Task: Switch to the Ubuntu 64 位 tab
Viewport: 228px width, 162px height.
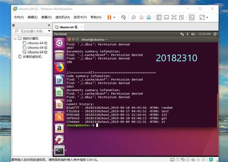Action: (x=68, y=27)
